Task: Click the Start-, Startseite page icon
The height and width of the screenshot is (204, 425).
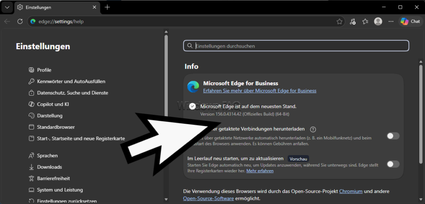Action: click(32, 139)
